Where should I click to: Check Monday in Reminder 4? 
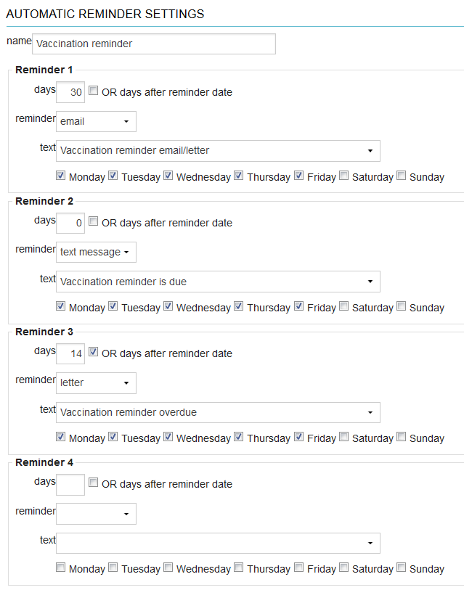[60, 567]
